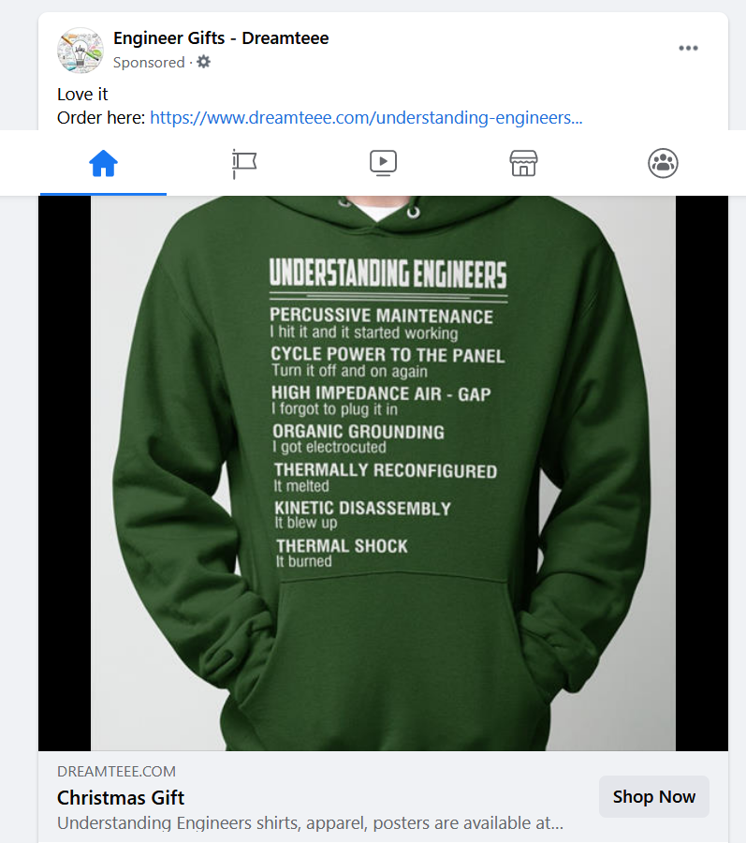Open the Engineer Gifts - Dreamteee page name
Screen dimensions: 746x843
pyautogui.click(x=221, y=38)
